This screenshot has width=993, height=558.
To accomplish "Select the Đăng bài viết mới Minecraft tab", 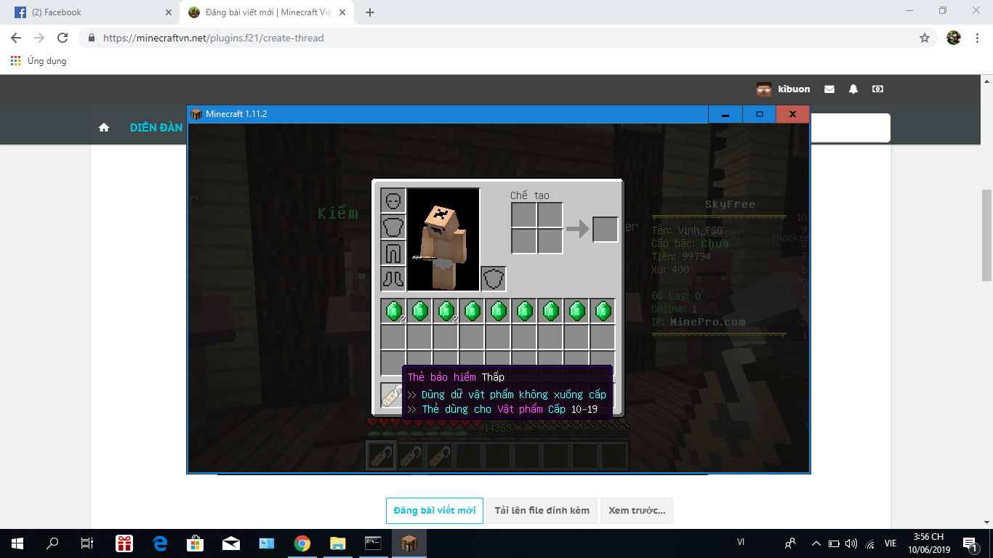I will tap(266, 12).
